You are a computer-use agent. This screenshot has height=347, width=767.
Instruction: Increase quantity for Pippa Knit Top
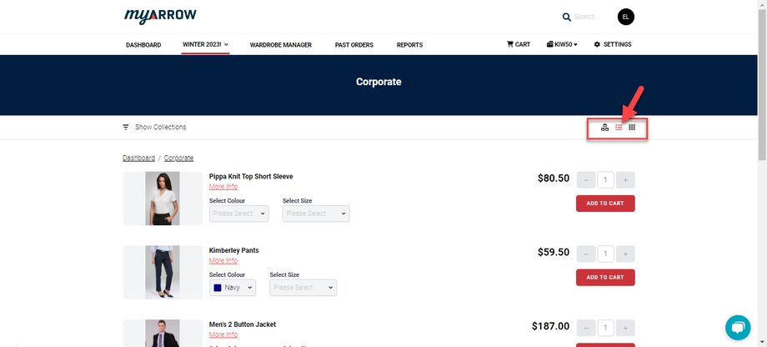click(x=625, y=179)
